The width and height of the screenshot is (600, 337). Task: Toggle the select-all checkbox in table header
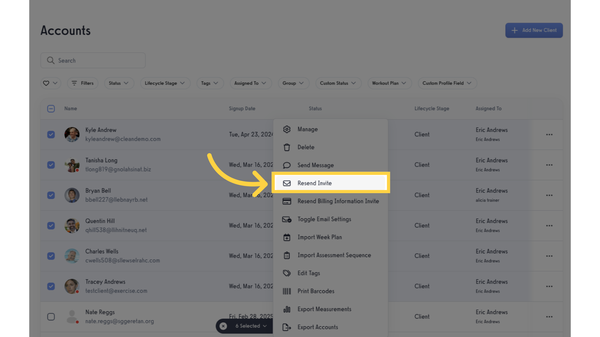(51, 109)
